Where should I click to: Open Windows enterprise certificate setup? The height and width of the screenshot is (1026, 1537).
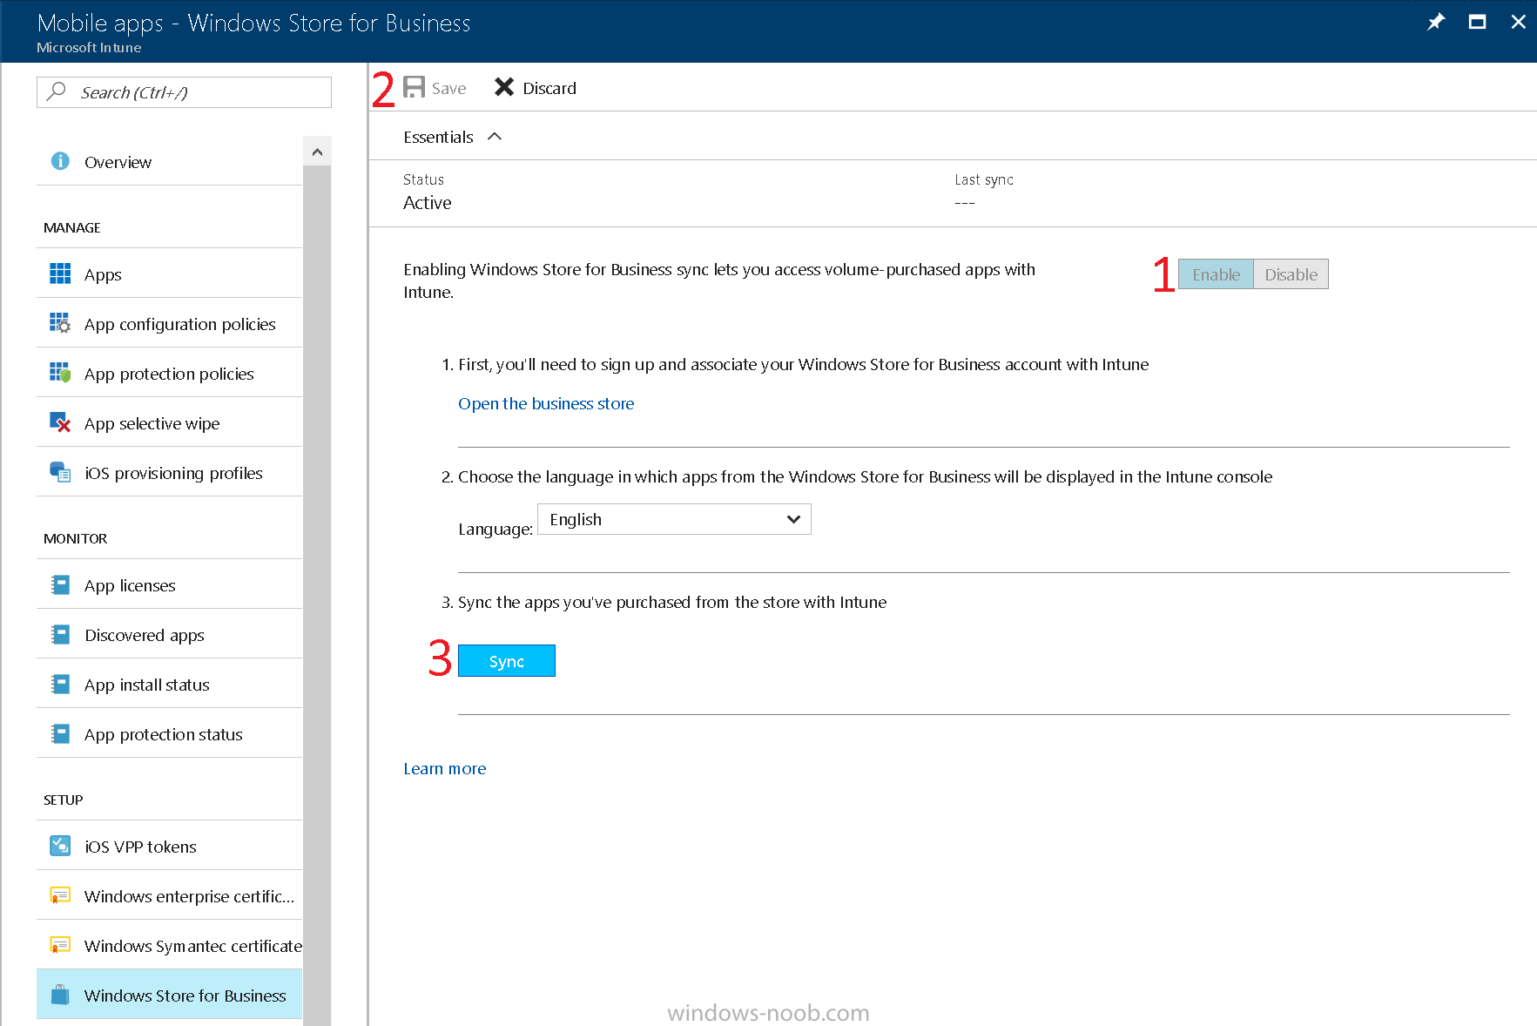coord(170,895)
